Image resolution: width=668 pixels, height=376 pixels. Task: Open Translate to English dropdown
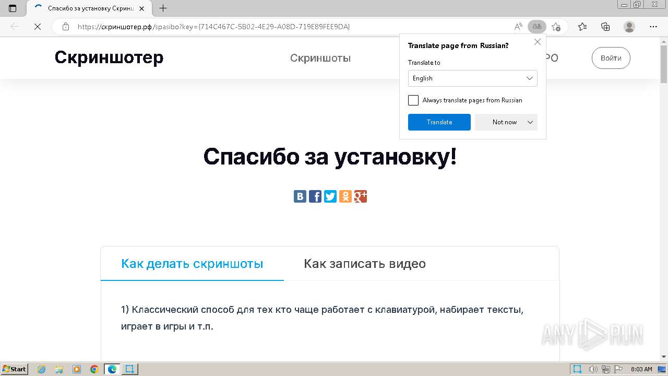tap(473, 78)
